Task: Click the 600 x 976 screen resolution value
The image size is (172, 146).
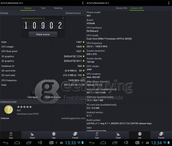Action: 92,54
